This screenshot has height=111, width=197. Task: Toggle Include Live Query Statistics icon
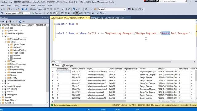(x=66, y=13)
